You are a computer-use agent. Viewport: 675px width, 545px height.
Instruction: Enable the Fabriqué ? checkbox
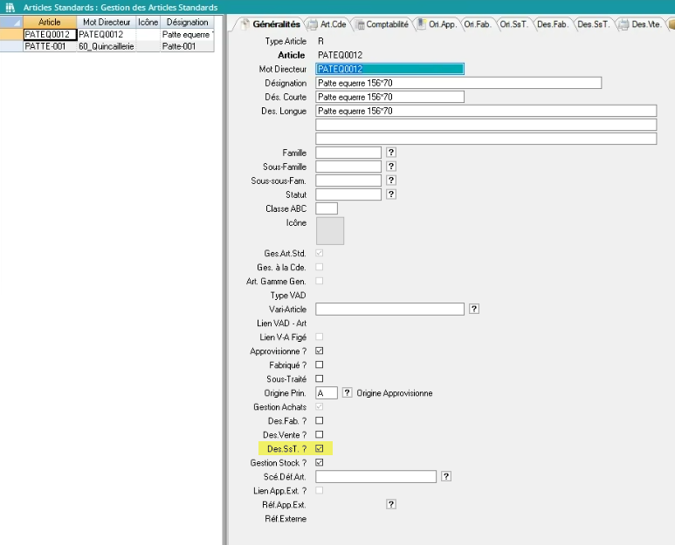(319, 364)
